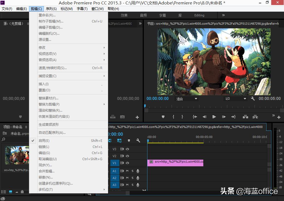
Task: Toggle track output eye icon on V2
Action: click(127, 156)
